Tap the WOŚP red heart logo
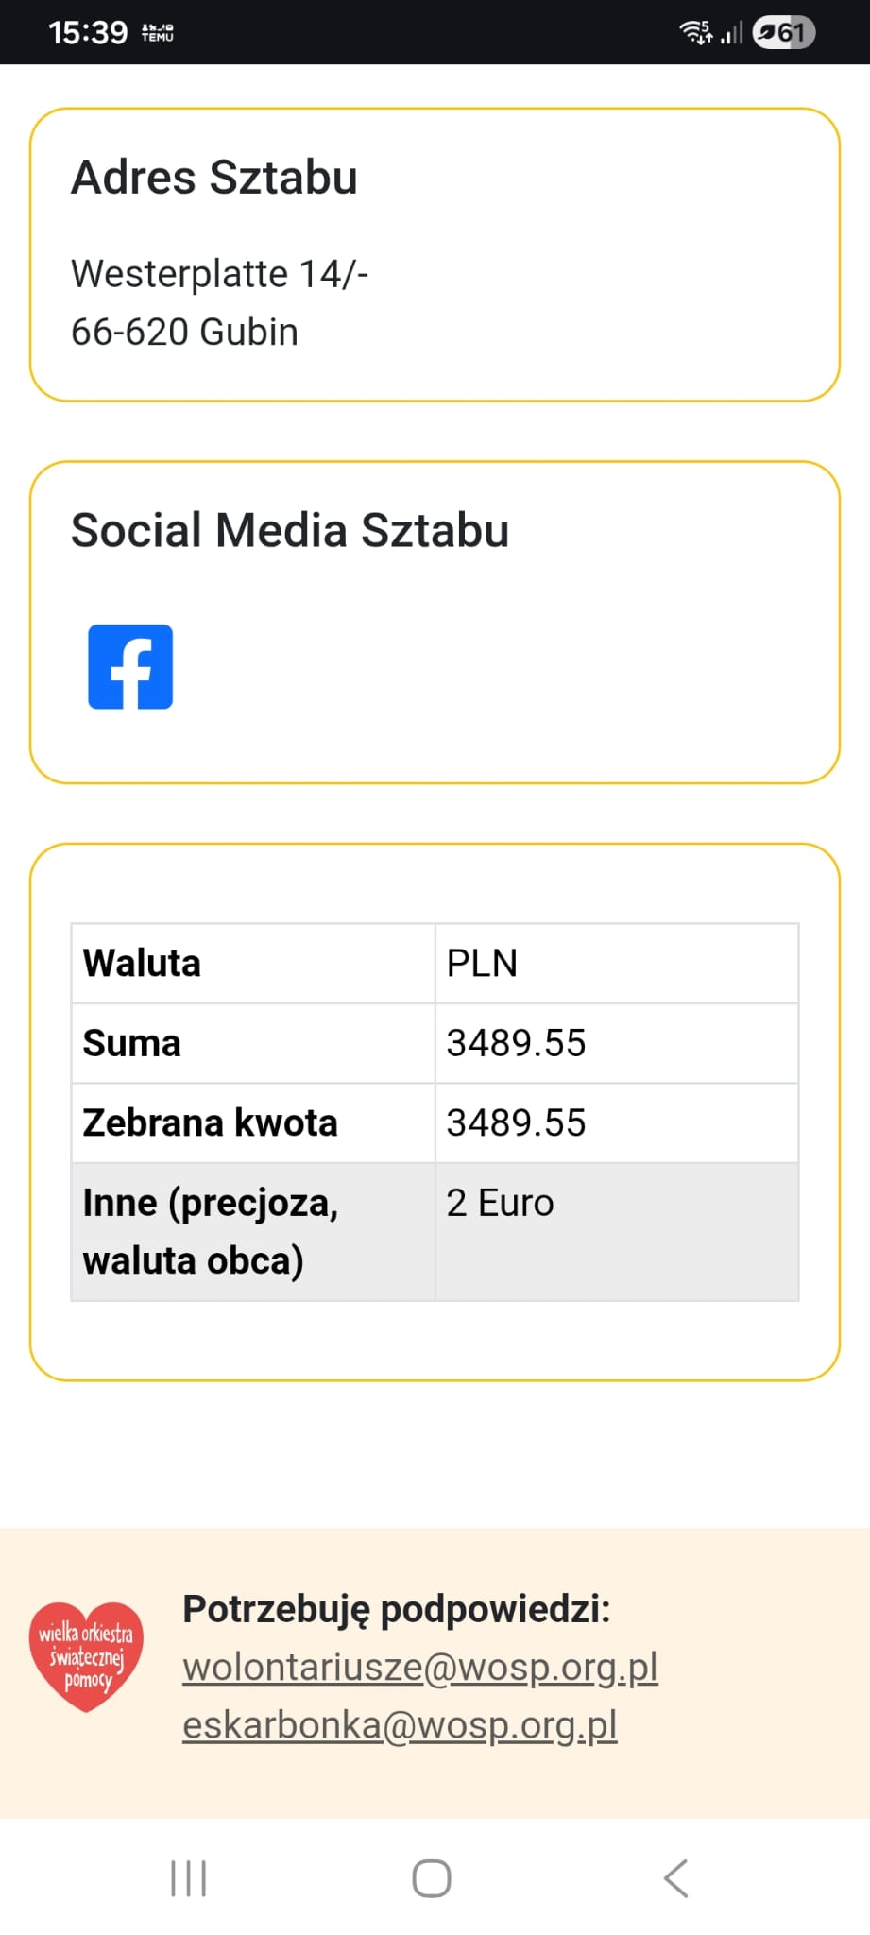870x1935 pixels. tap(86, 1656)
